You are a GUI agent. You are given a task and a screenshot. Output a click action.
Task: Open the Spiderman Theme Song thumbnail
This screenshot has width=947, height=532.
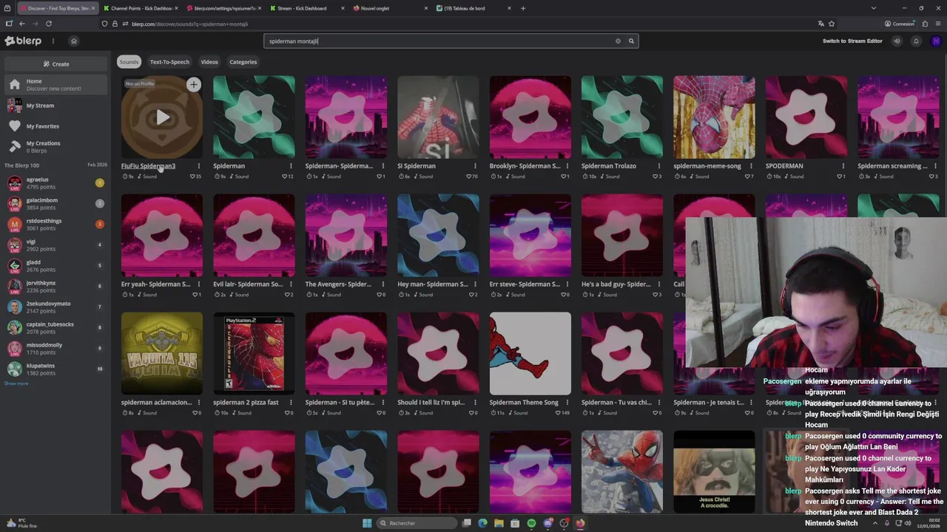click(530, 354)
